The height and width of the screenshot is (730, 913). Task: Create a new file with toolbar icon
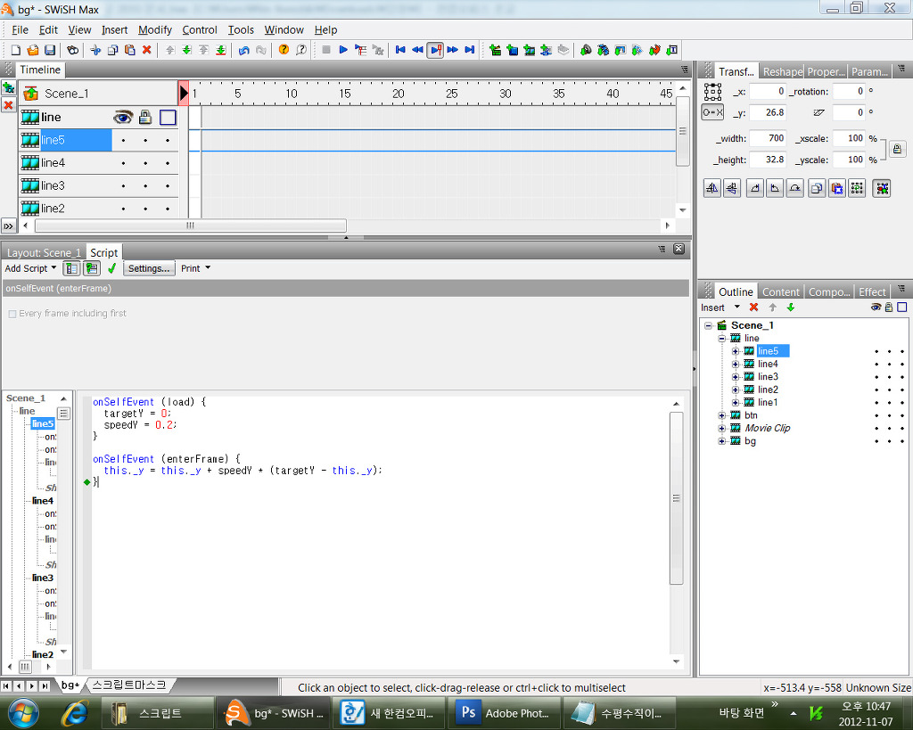pos(16,50)
